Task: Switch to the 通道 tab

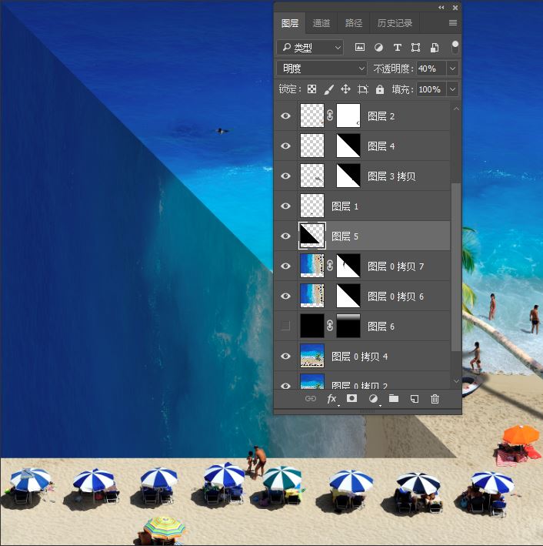Action: point(321,23)
